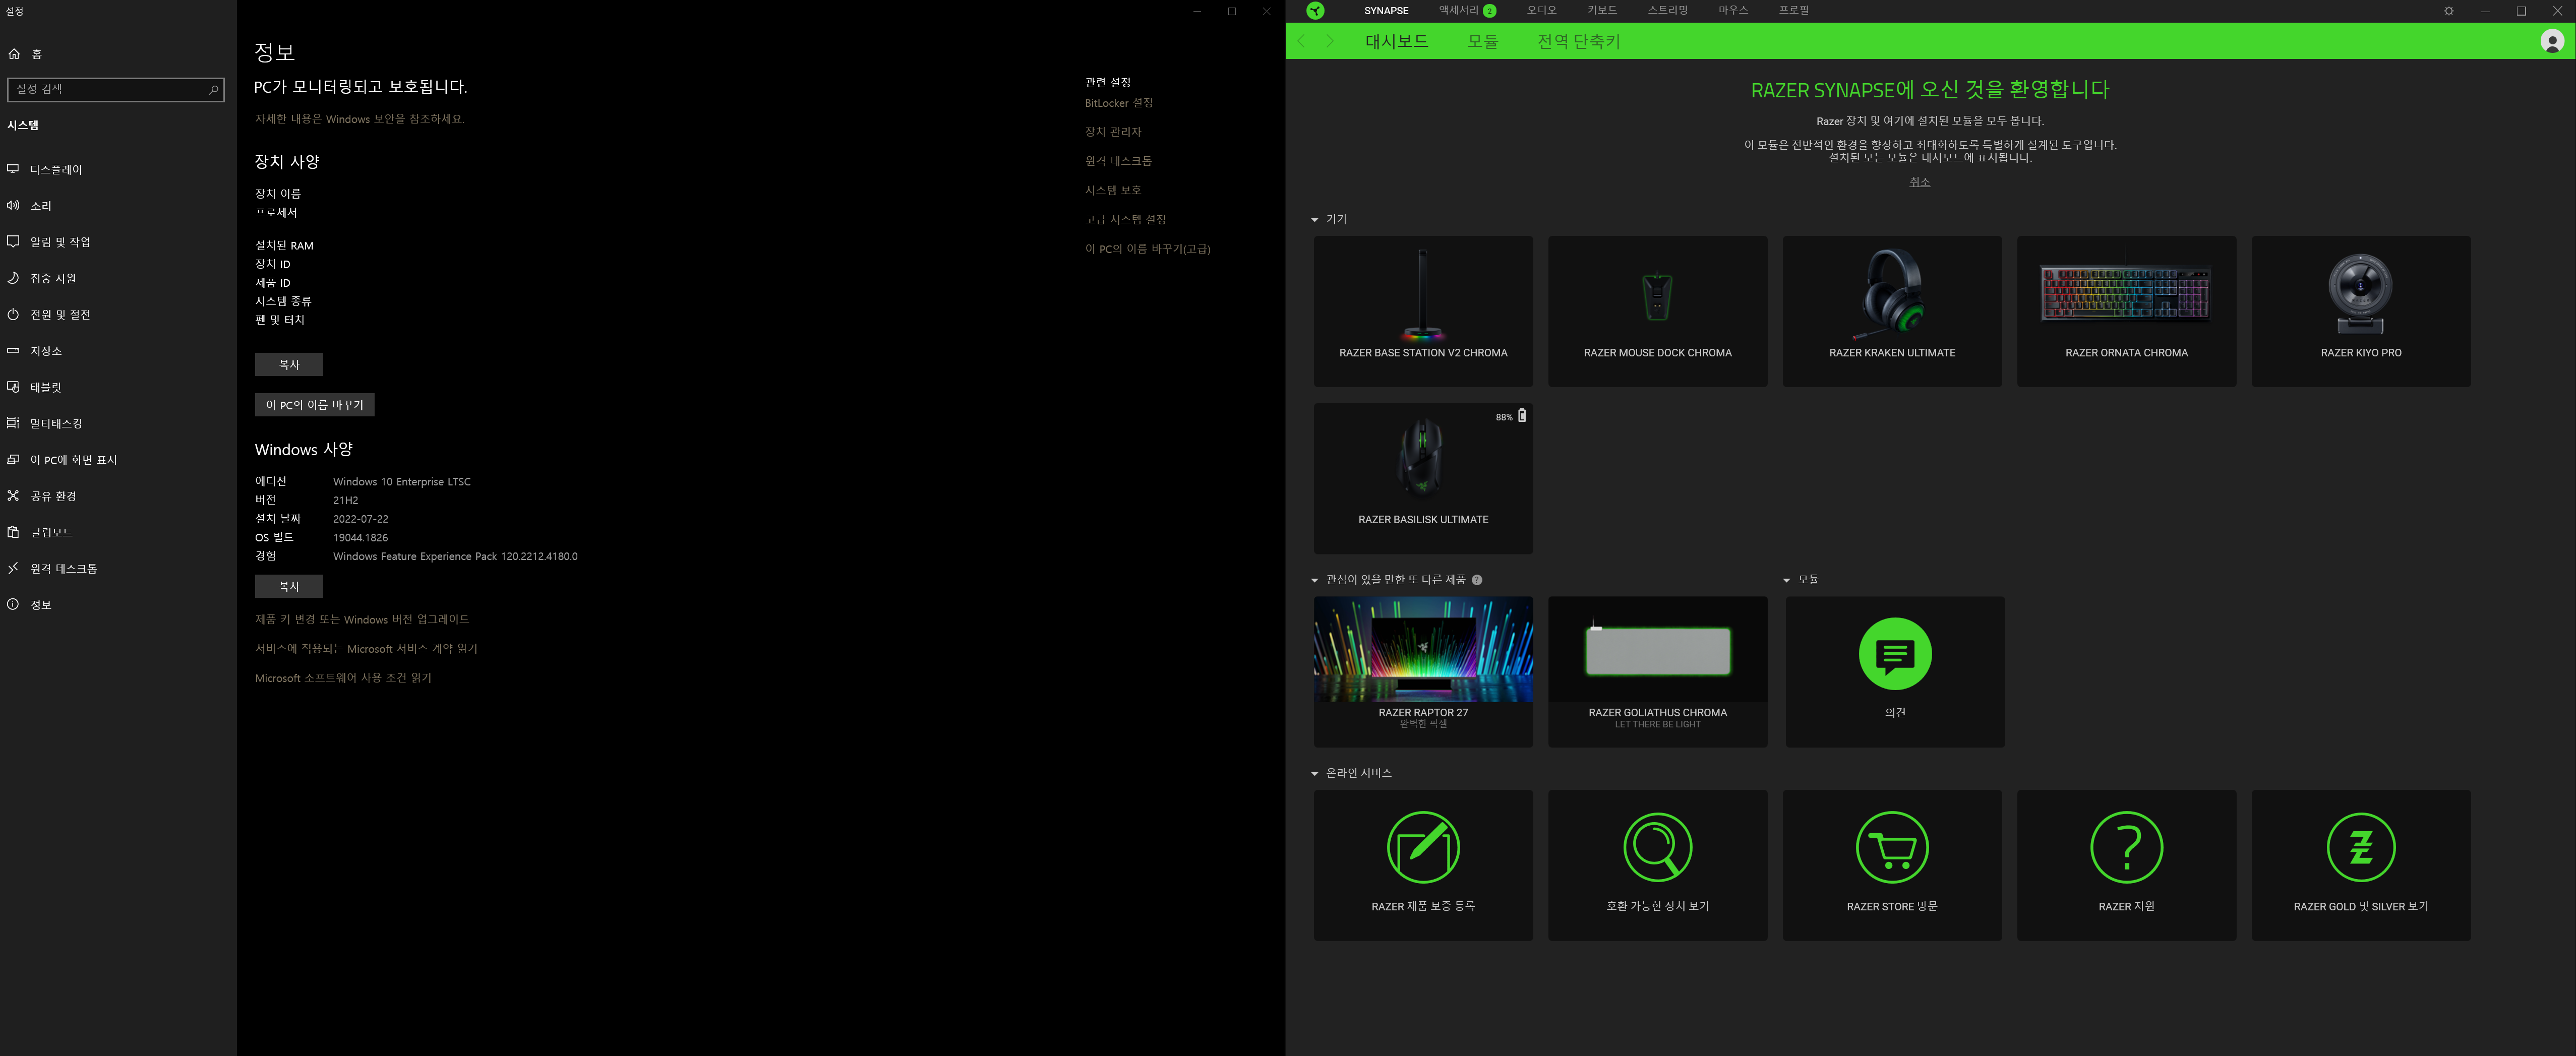Open 알림 및 작업 settings page

pyautogui.click(x=118, y=241)
